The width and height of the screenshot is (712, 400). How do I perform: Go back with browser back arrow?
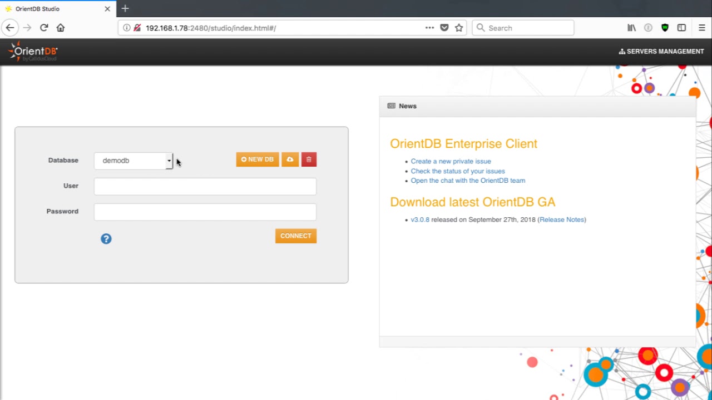10,28
